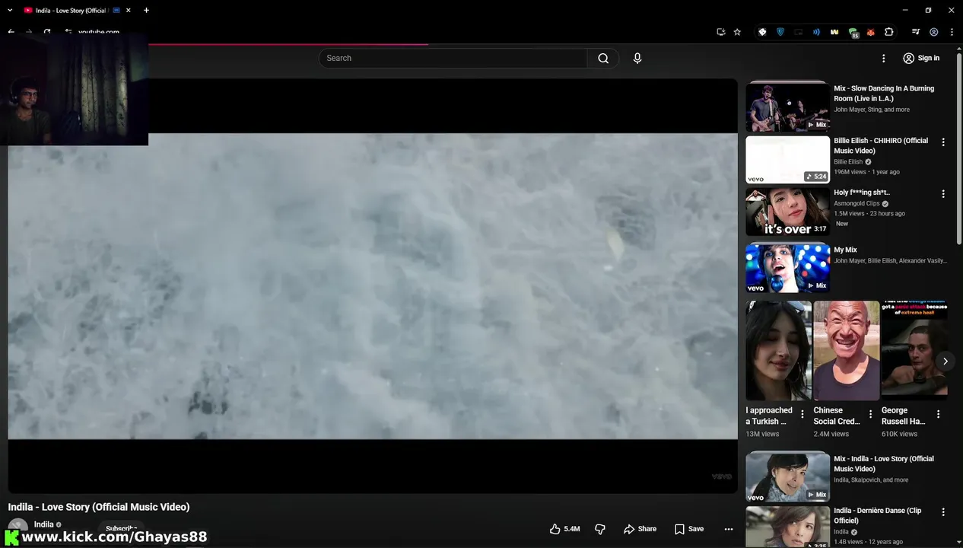Open YouTube settings three-dot menu
The height and width of the screenshot is (548, 963).
click(883, 58)
